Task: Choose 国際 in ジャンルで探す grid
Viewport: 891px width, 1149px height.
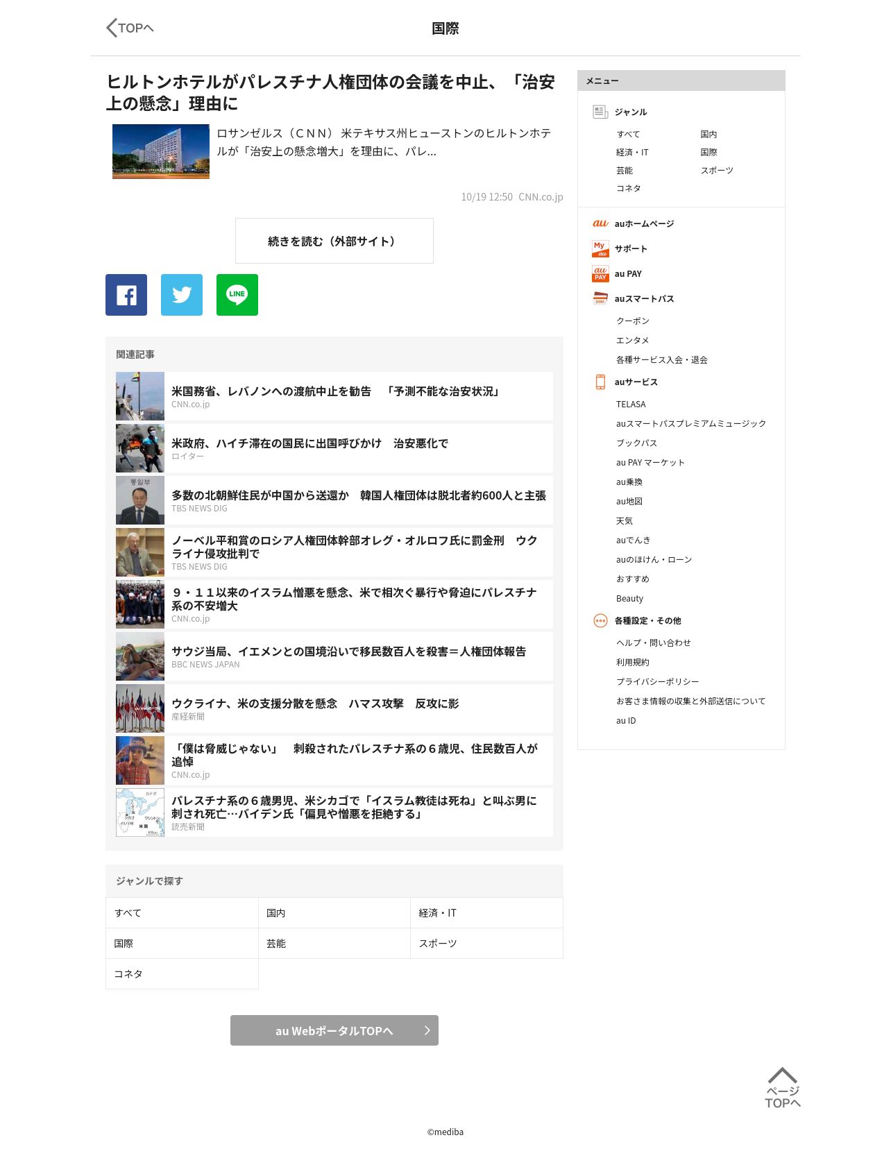Action: point(182,943)
